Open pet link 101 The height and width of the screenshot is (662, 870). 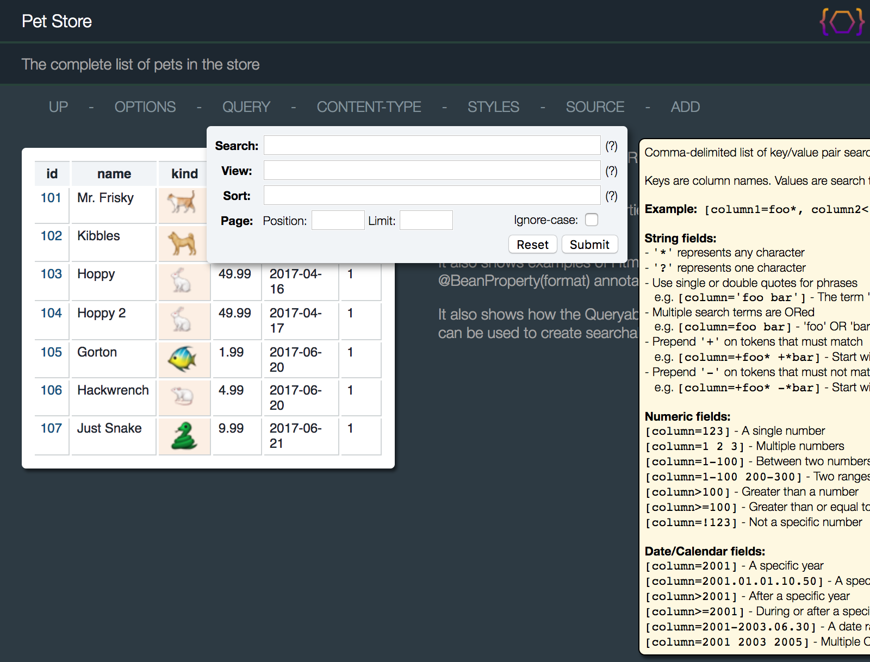[x=51, y=198]
